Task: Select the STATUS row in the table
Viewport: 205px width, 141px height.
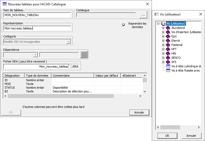Action: [73, 88]
